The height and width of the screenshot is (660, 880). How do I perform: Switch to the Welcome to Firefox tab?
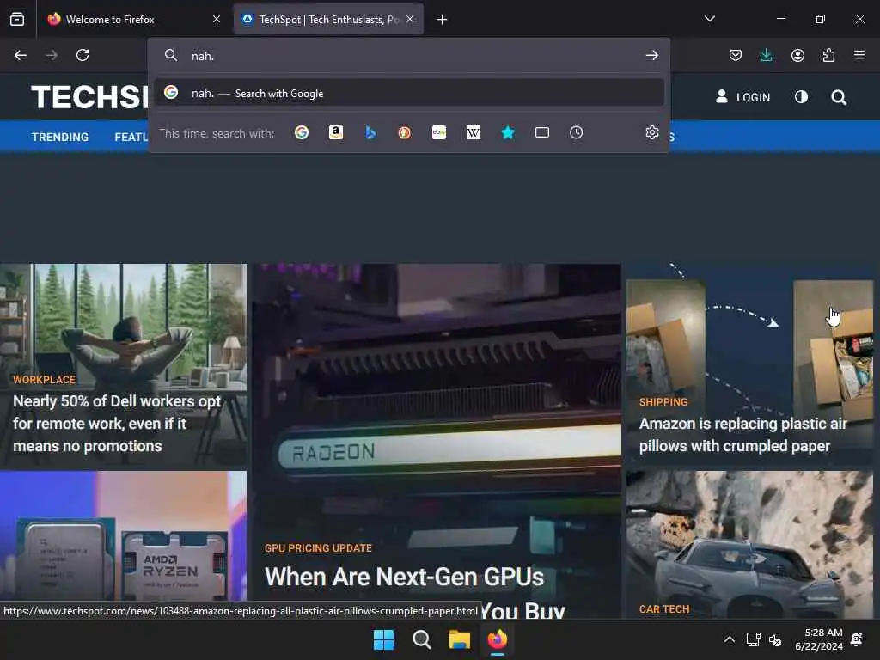click(133, 19)
